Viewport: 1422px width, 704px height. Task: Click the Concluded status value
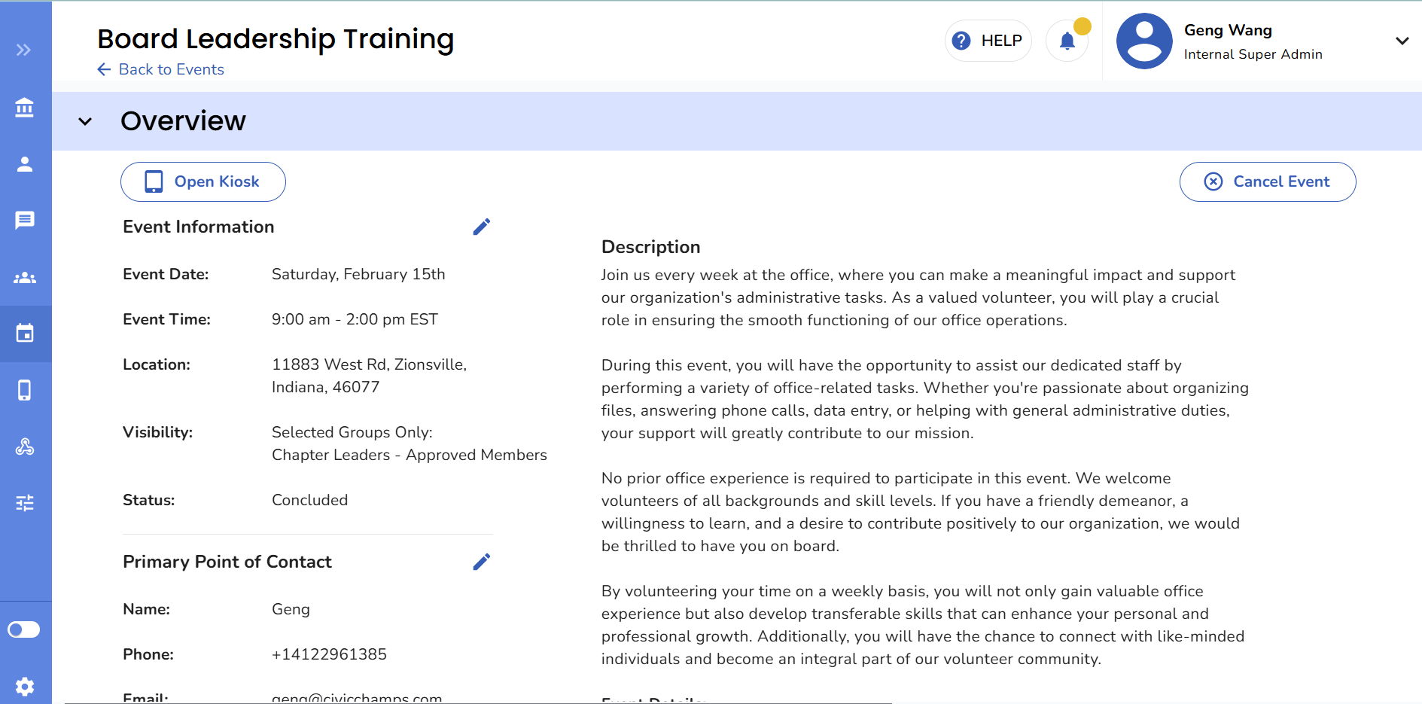point(309,500)
